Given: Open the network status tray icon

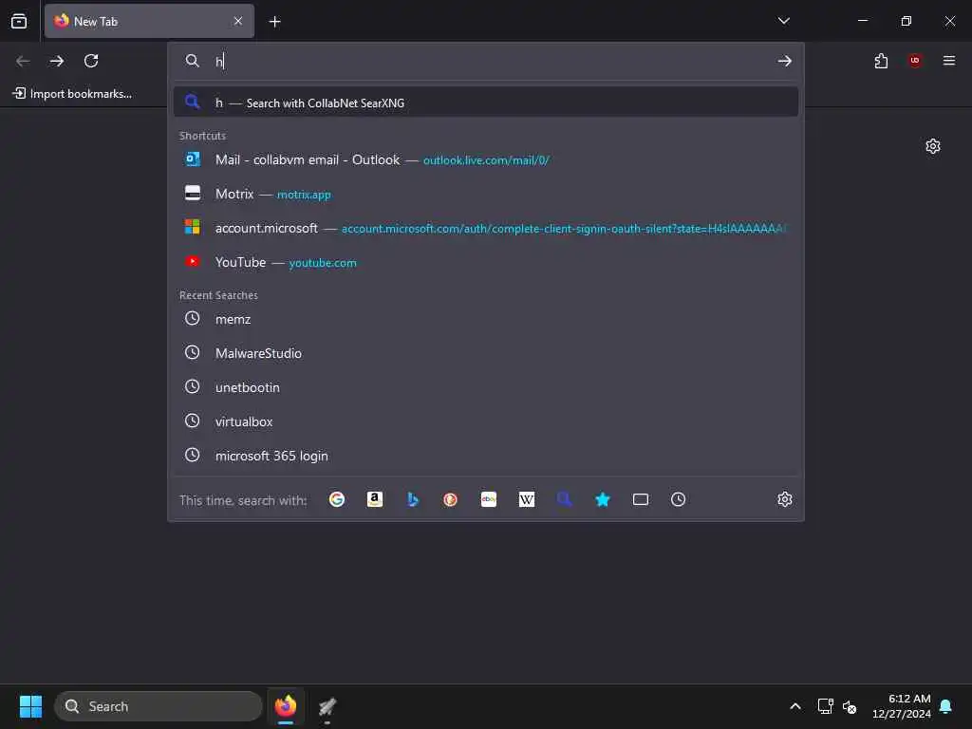Looking at the screenshot, I should [x=825, y=706].
